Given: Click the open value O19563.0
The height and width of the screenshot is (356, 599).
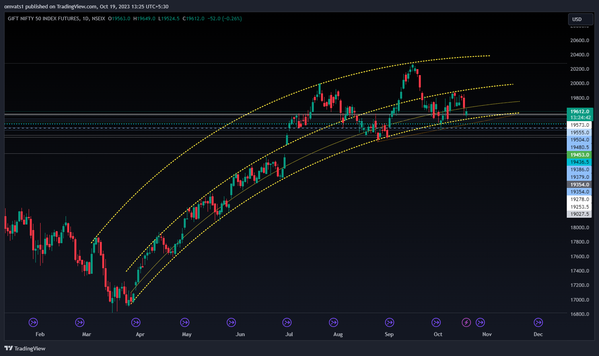Looking at the screenshot, I should [x=119, y=19].
